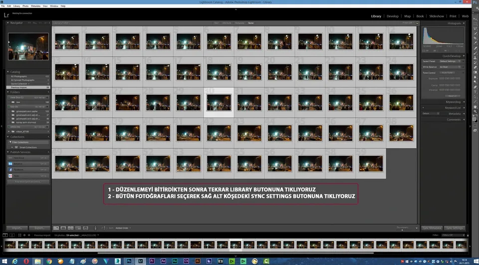Open Metadata Default preset dropdown
479x265 pixels.
click(431, 114)
